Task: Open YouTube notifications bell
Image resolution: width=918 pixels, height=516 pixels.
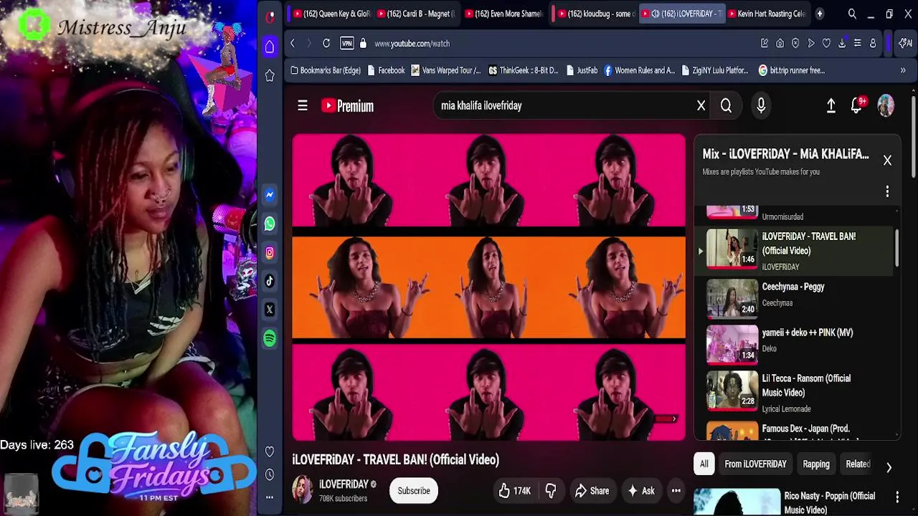Action: click(856, 106)
